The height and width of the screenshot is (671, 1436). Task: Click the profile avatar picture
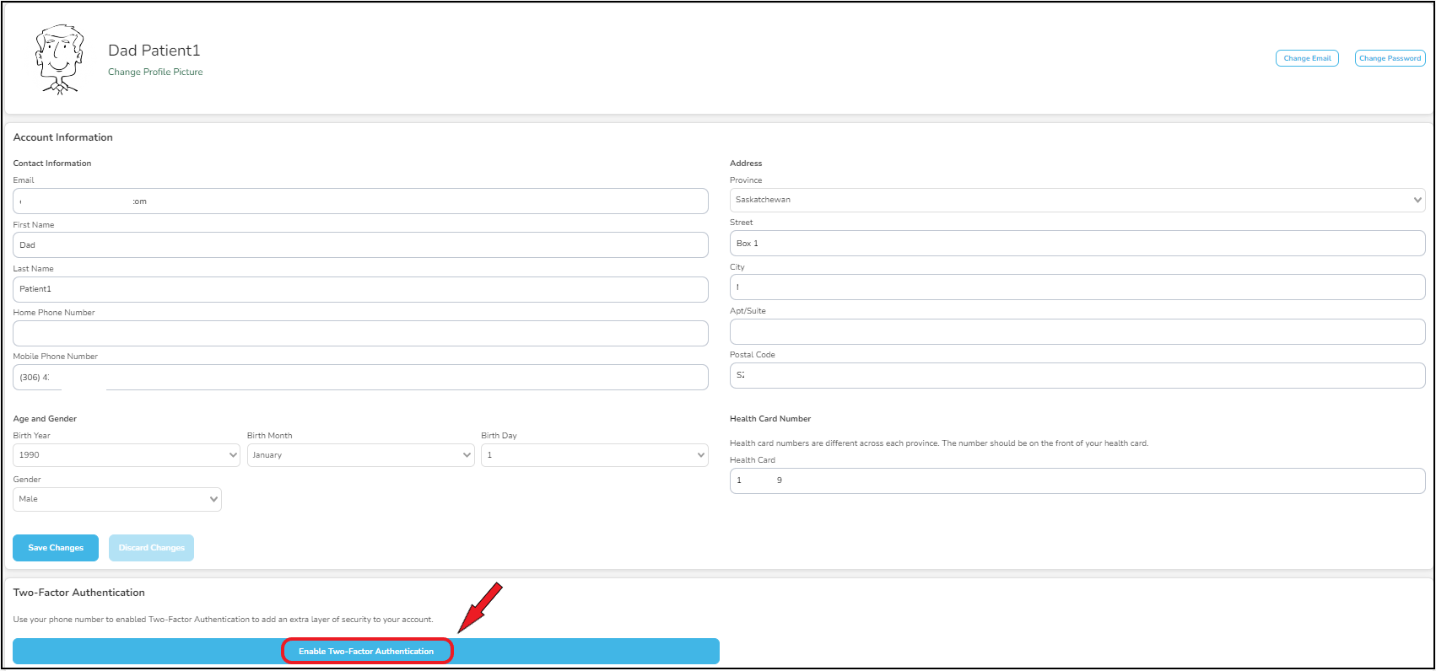[59, 59]
